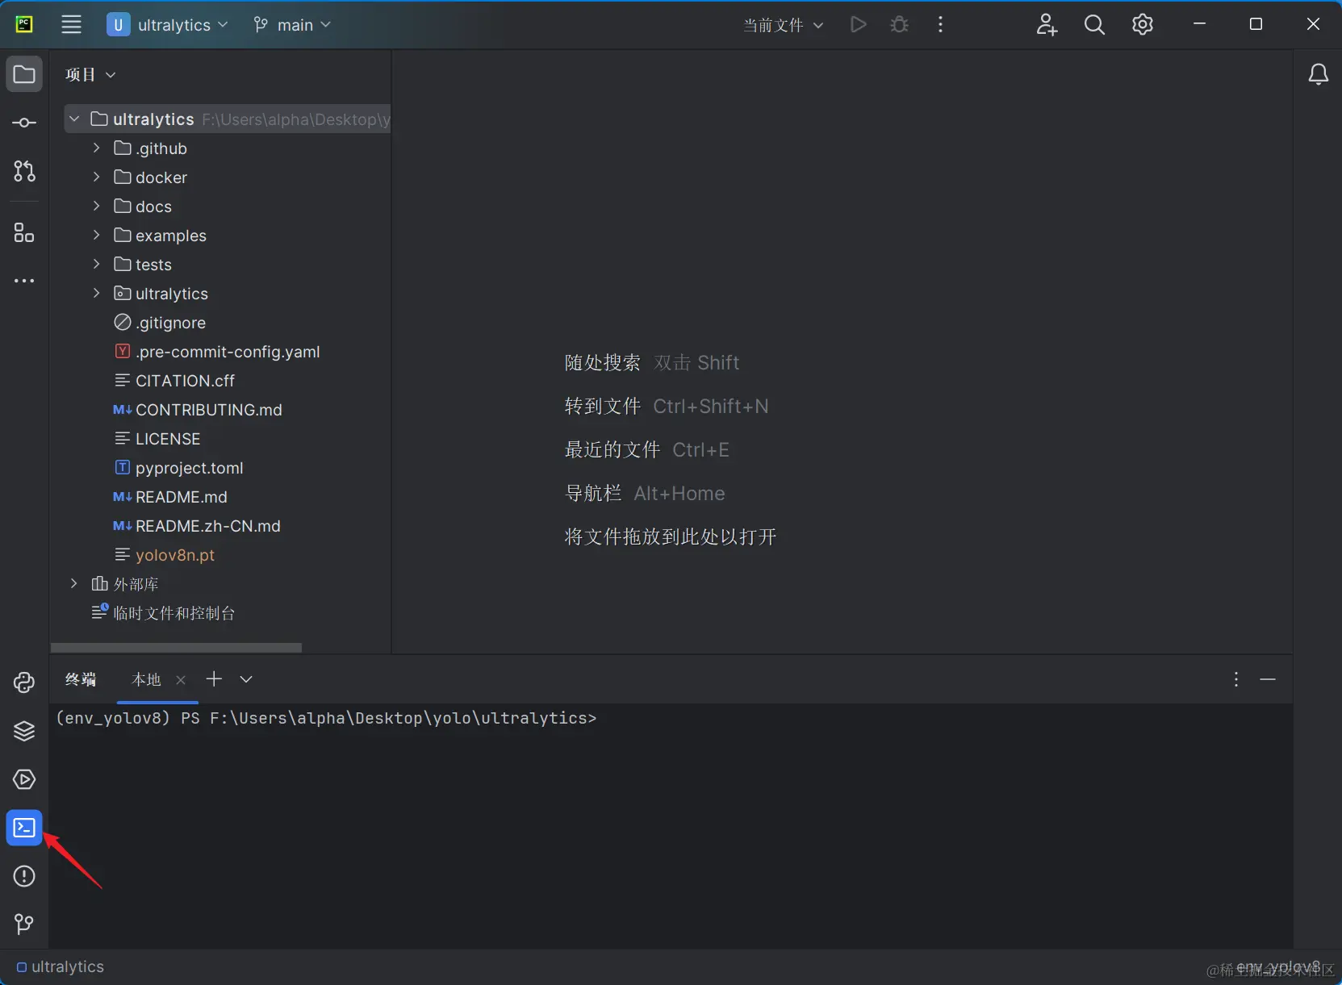This screenshot has height=985, width=1342.
Task: Open the Services tool window
Action: pyautogui.click(x=24, y=779)
